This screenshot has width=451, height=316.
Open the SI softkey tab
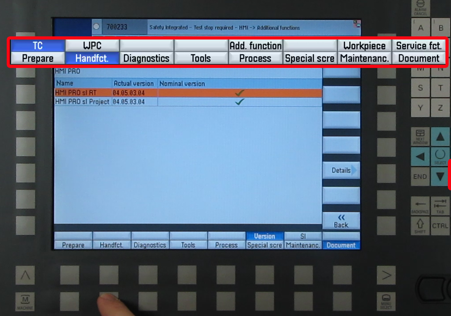pyautogui.click(x=303, y=236)
